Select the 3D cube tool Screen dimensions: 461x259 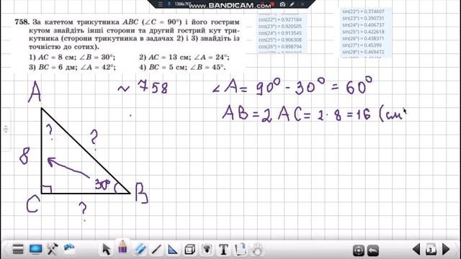[x=189, y=250]
